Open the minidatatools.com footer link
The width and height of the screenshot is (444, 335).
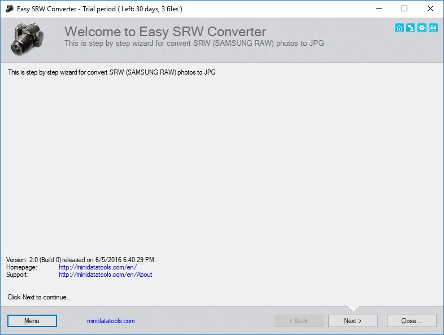[x=111, y=321]
